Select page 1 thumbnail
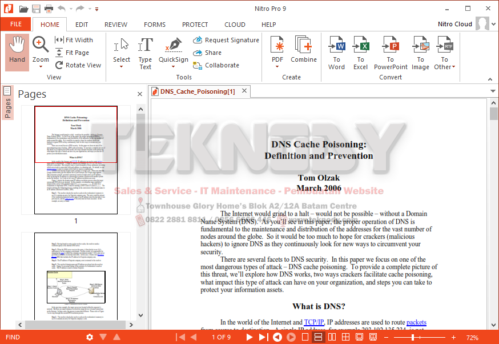The width and height of the screenshot is (499, 344). (x=76, y=160)
